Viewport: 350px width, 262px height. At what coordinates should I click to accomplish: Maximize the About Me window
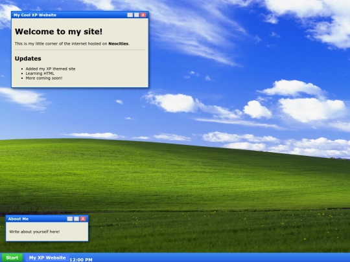coord(76,219)
